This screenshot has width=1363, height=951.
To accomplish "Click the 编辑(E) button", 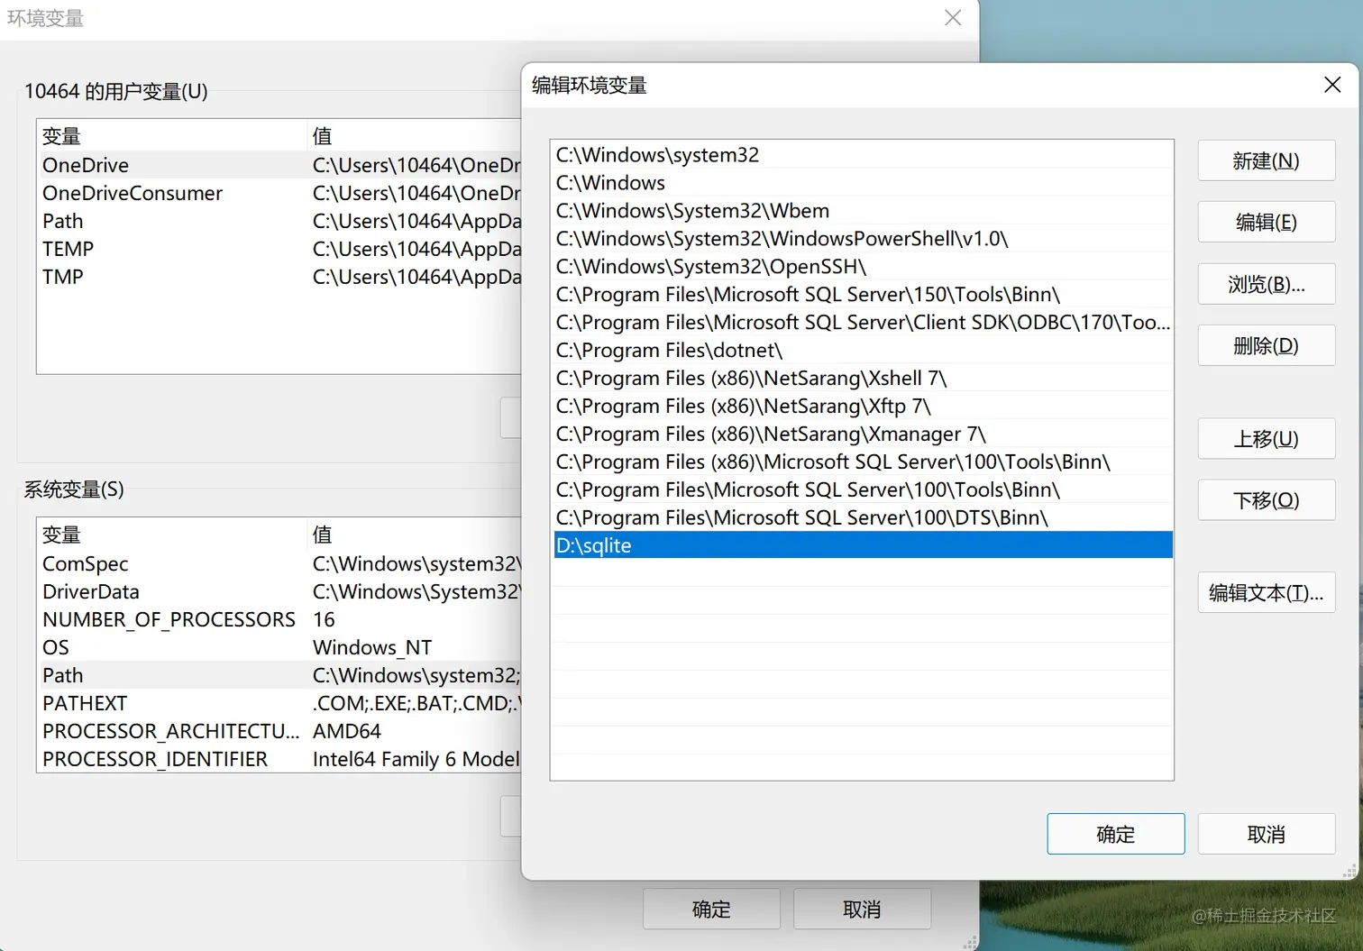I will [1266, 223].
